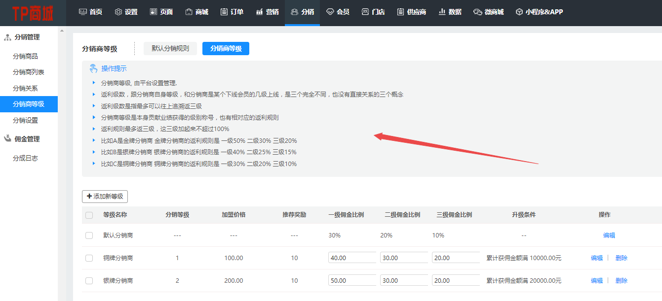Click 编辑 link for 默认分销商
The width and height of the screenshot is (662, 301).
pos(609,235)
